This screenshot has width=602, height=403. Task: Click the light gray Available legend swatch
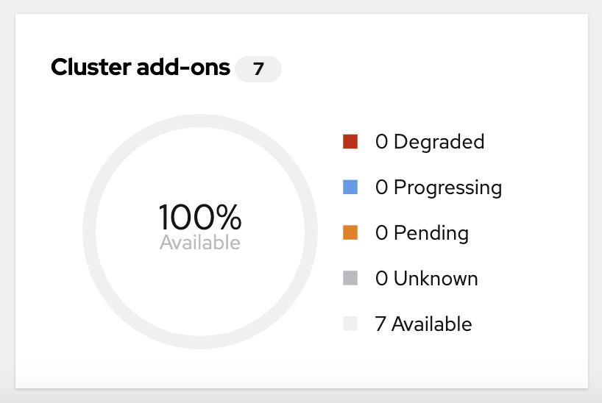pyautogui.click(x=350, y=324)
